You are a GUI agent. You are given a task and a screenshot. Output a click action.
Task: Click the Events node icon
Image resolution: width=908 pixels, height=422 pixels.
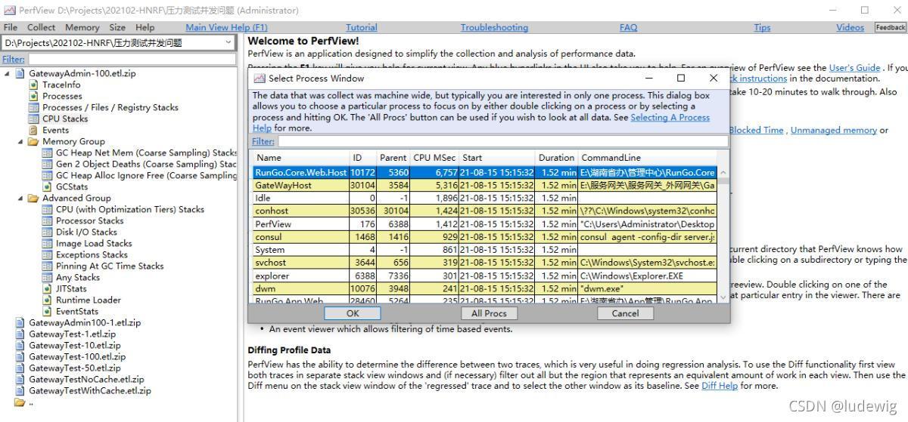(33, 130)
